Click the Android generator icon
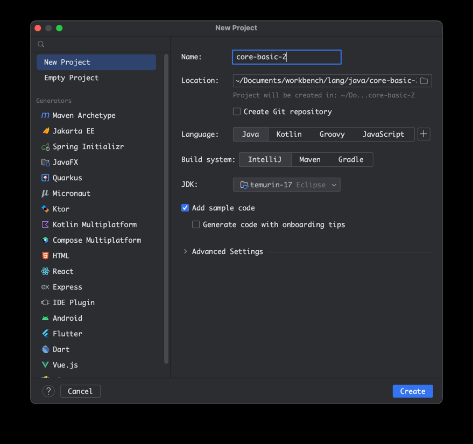 [45, 318]
